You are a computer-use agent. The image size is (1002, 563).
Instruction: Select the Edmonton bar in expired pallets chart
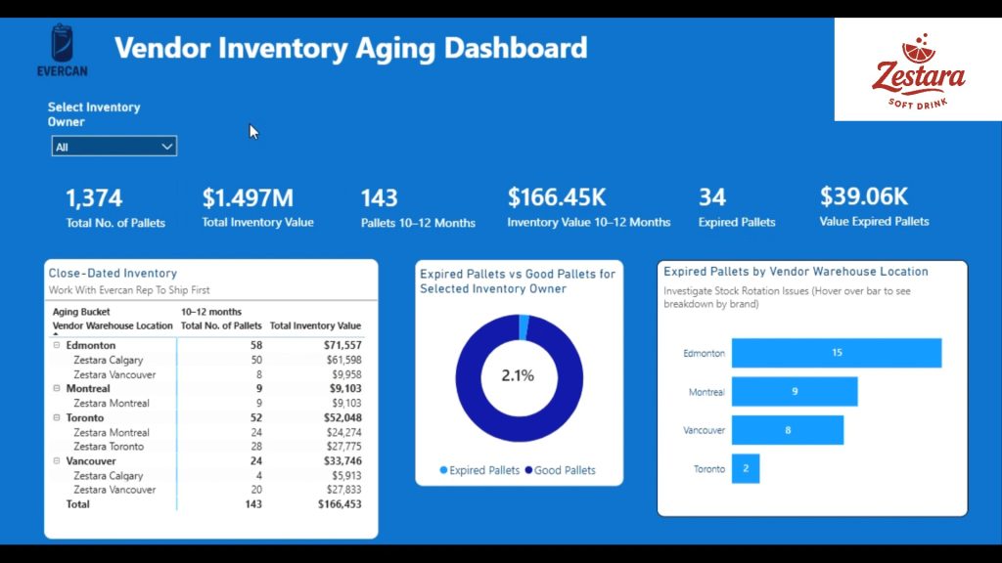836,353
